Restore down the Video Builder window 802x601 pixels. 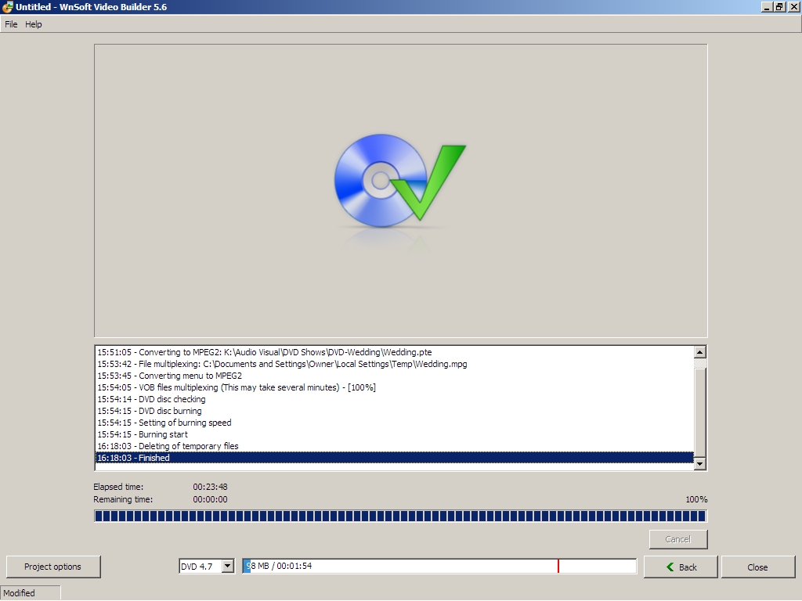click(779, 6)
